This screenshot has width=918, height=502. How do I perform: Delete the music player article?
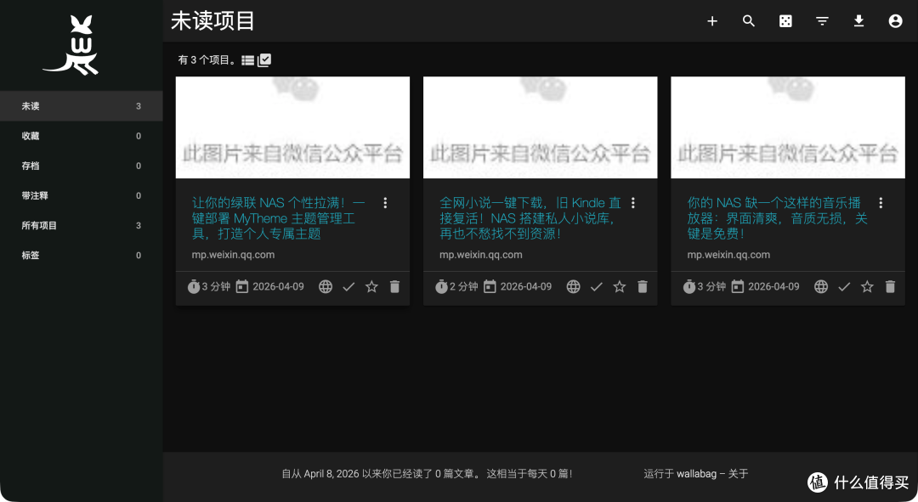[890, 287]
